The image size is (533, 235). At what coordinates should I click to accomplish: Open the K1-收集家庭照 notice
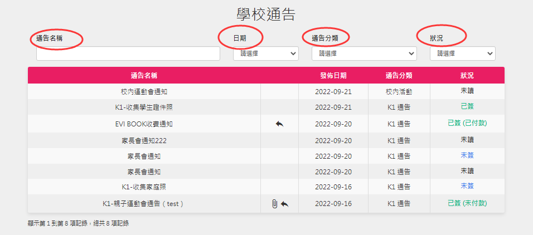coord(144,187)
